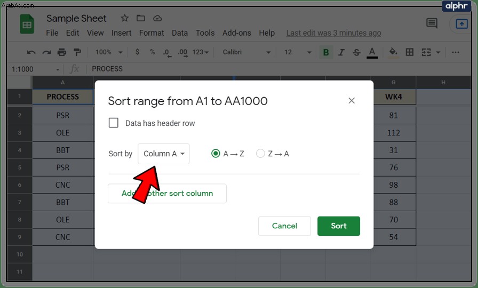Screen dimensions: 478x288
Task: Toggle bold formatting button
Action: pos(325,52)
